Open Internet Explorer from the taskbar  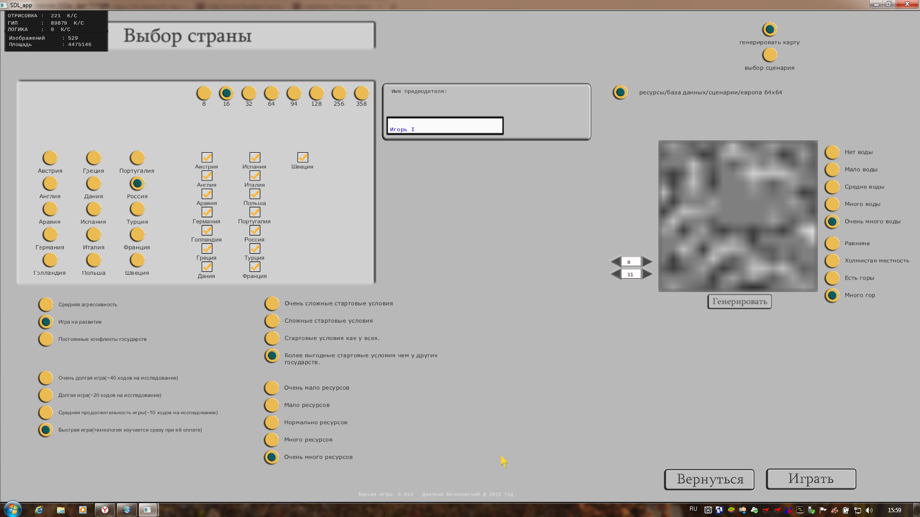(39, 510)
